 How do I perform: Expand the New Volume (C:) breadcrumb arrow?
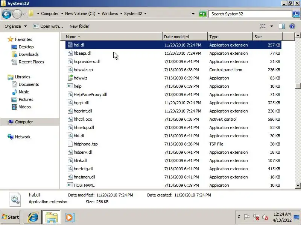(99, 13)
